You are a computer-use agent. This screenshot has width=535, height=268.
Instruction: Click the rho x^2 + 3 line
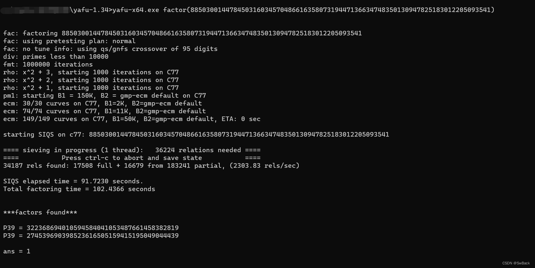pyautogui.click(x=91, y=72)
